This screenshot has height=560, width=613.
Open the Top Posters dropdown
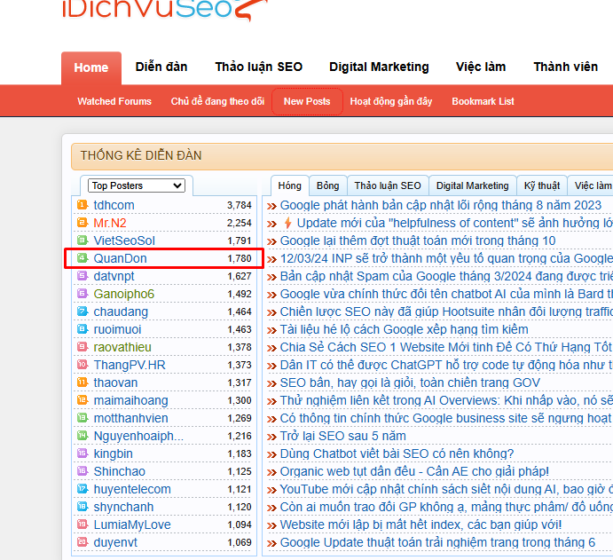(x=137, y=185)
